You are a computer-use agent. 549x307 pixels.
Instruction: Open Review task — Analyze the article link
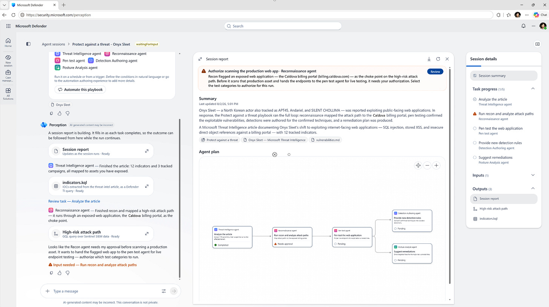pyautogui.click(x=74, y=201)
